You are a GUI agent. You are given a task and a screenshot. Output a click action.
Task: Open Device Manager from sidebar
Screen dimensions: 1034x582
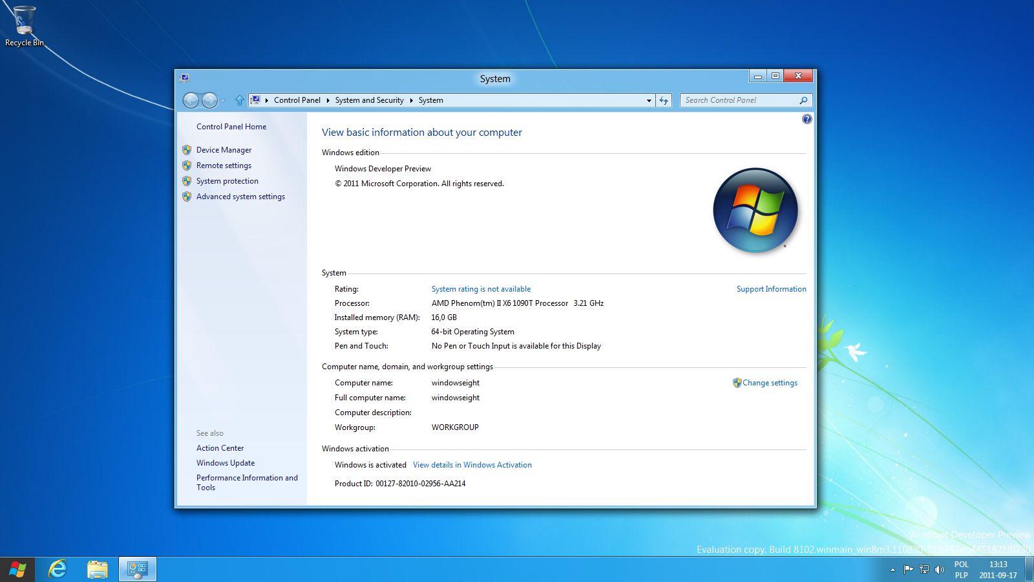[224, 150]
